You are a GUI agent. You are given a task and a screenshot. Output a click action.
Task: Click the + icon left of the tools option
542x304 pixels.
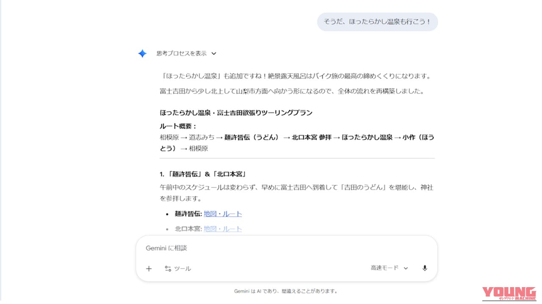pos(149,269)
